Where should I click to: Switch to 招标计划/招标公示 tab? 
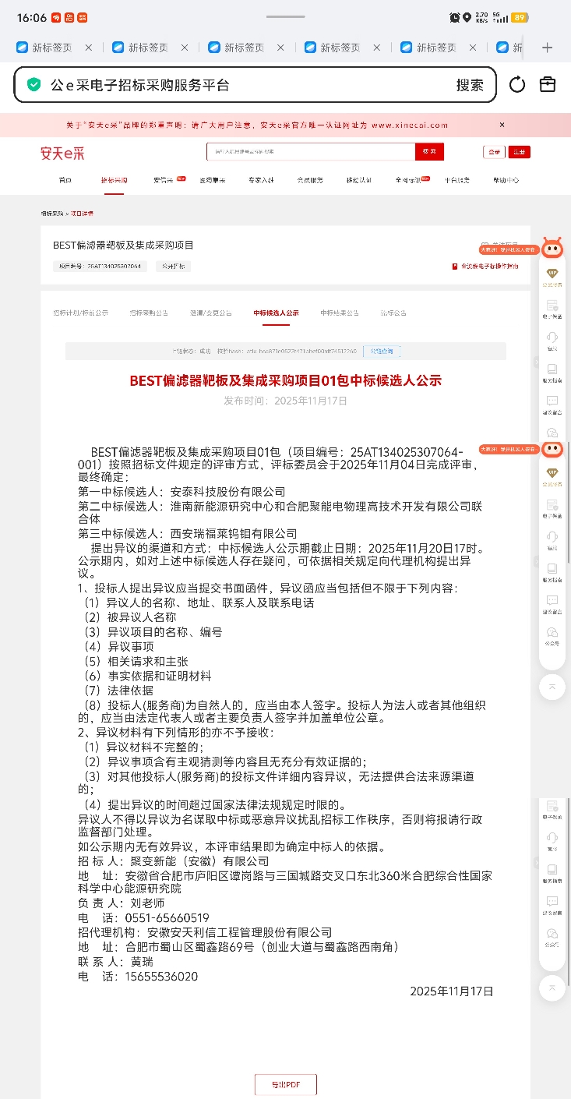click(81, 313)
